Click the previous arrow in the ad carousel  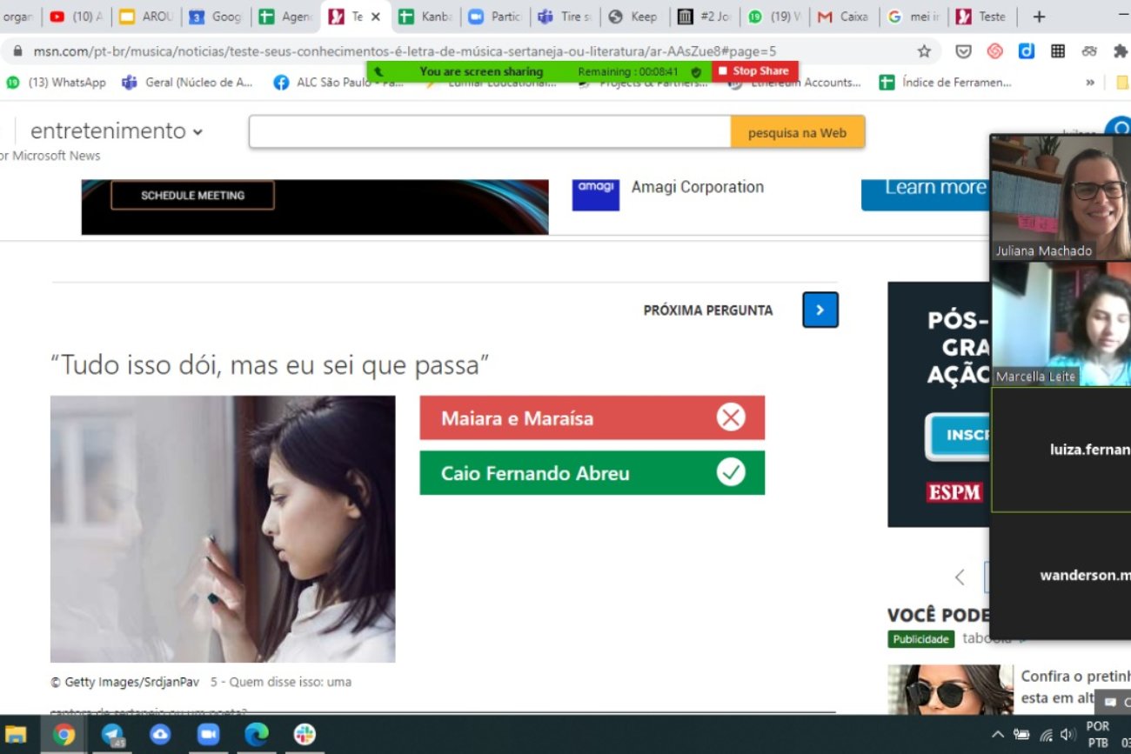coord(960,577)
